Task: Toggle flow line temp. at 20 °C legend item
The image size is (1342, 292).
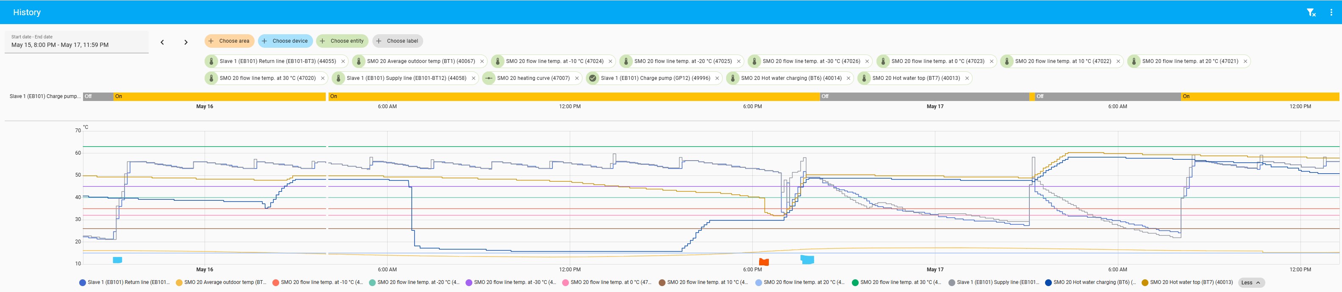Action: coord(800,283)
